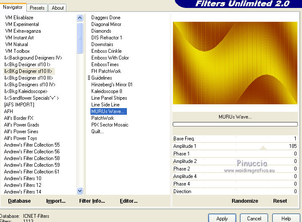Image resolution: width=302 pixels, height=222 pixels.
Task: Launch the Editor...
Action: click(129, 201)
